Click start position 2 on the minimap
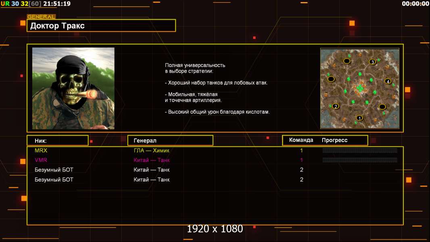The height and width of the screenshot is (242, 430). [335, 106]
